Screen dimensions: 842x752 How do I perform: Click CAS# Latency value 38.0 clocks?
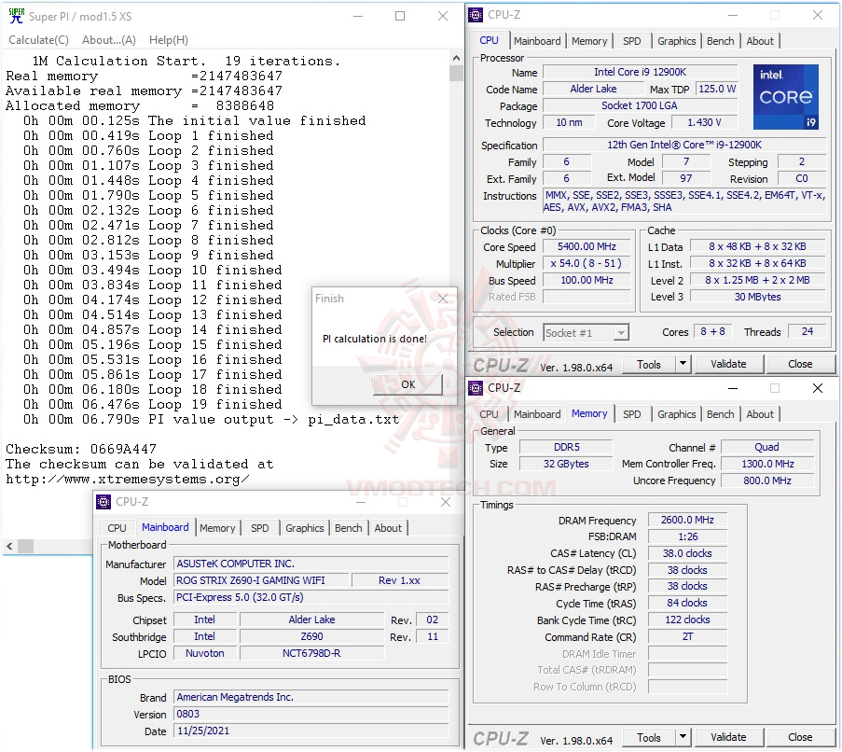(687, 553)
